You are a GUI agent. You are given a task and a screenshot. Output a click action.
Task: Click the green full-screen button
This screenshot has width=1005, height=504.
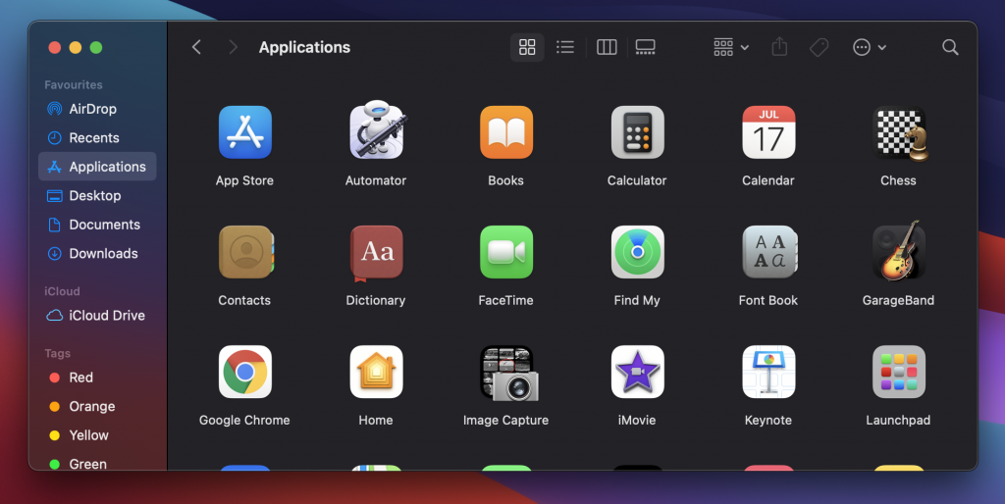(96, 47)
